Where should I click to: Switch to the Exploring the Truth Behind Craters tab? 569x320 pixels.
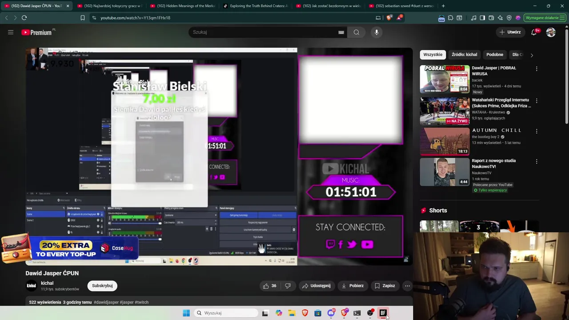[x=255, y=6]
